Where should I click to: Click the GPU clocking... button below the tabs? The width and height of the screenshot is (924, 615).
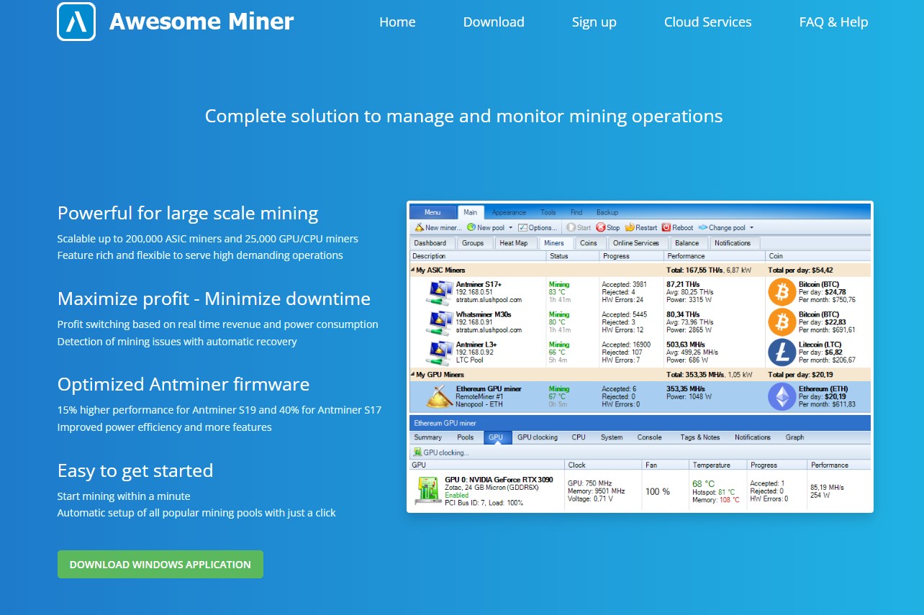pos(441,452)
